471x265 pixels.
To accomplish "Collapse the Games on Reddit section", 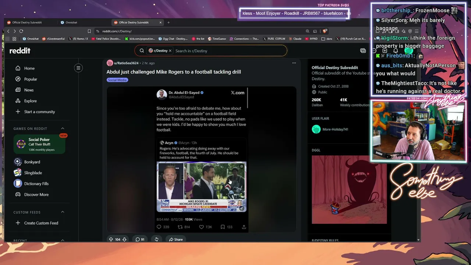I will tap(63, 128).
